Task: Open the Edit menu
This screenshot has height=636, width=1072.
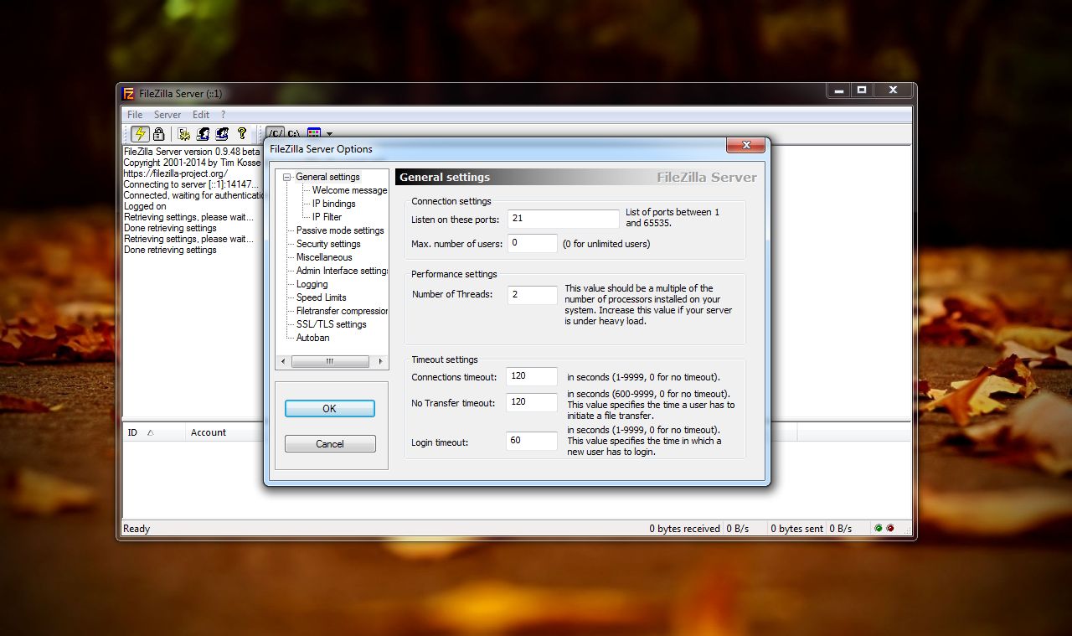Action: point(201,115)
